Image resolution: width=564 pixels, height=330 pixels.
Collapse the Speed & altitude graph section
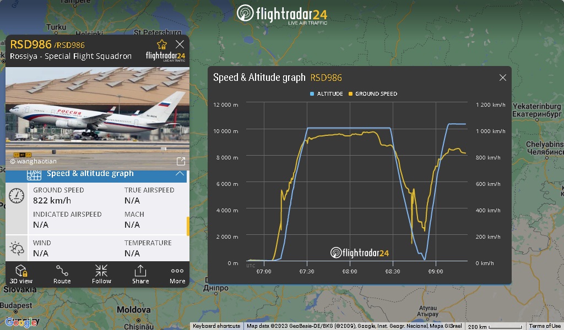180,174
